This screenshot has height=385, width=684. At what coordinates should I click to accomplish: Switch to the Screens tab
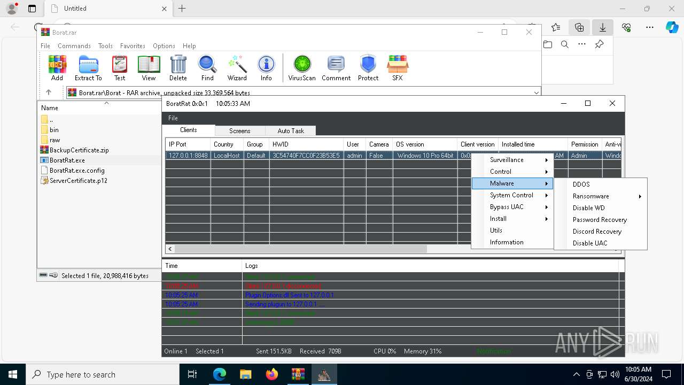click(x=240, y=131)
